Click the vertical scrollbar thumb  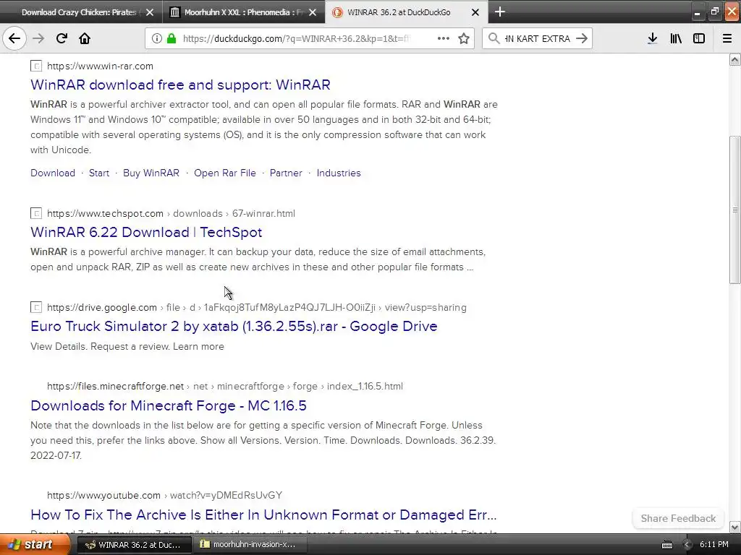point(734,210)
